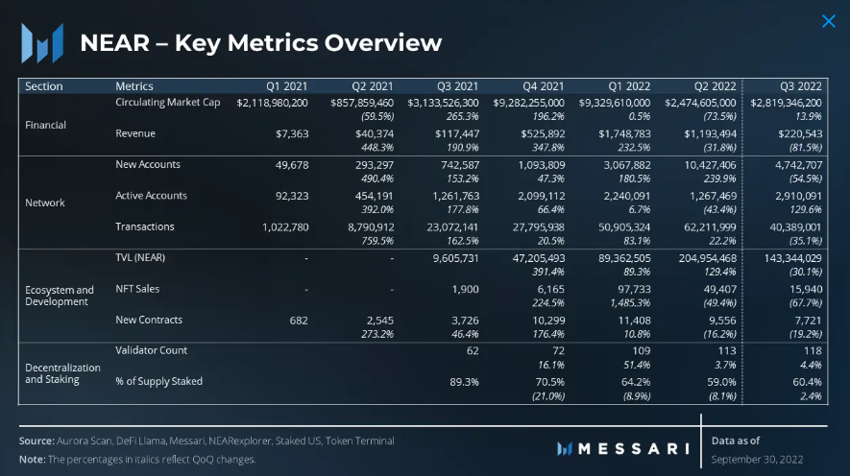Viewport: 850px width, 476px height.
Task: Click the TVL (NEAR) metric label
Action: coord(140,258)
